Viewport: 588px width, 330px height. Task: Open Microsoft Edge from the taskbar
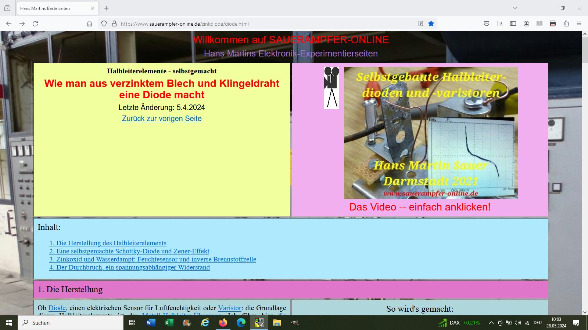pos(241,323)
